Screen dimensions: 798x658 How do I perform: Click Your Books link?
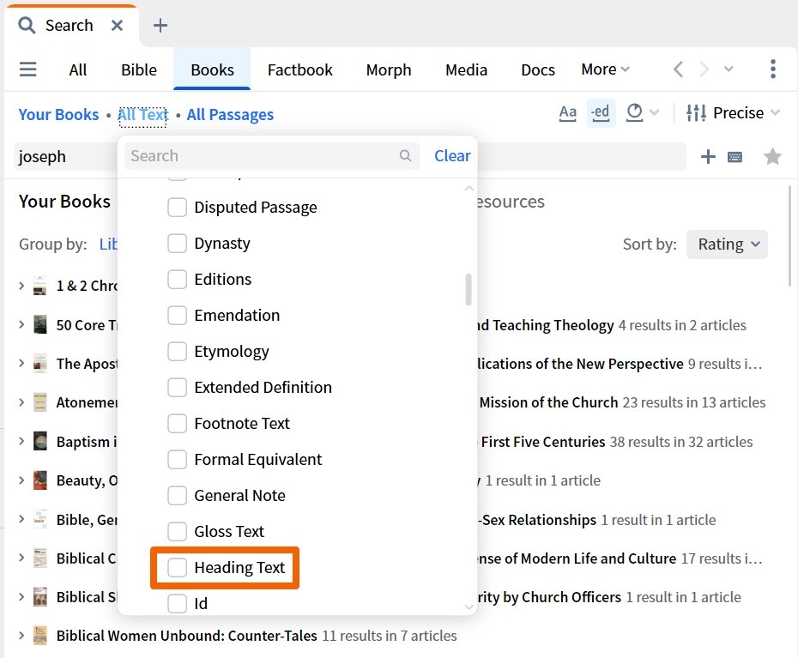pos(59,115)
